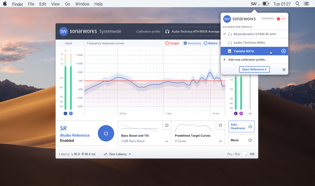315x186 pixels.
Task: Expand curve options chevron after Before
Action: click(220, 43)
